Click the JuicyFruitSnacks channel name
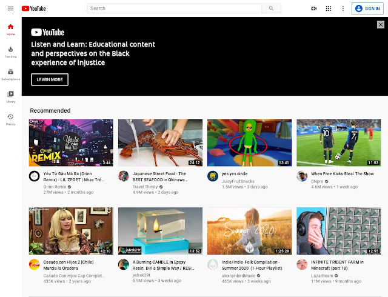This screenshot has width=388, height=297. click(238, 181)
